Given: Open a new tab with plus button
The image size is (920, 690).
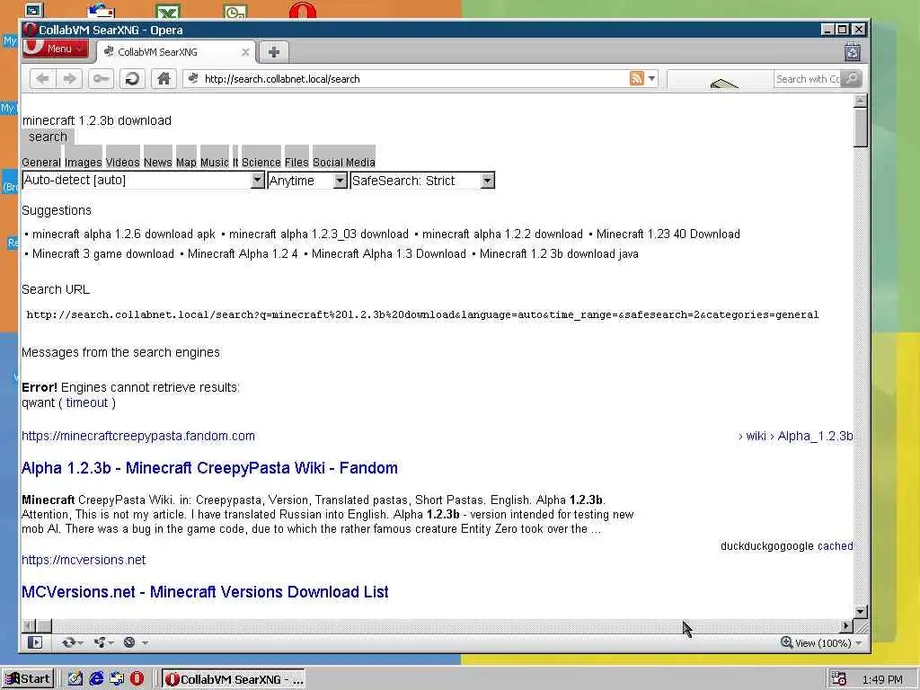Looking at the screenshot, I should (273, 52).
